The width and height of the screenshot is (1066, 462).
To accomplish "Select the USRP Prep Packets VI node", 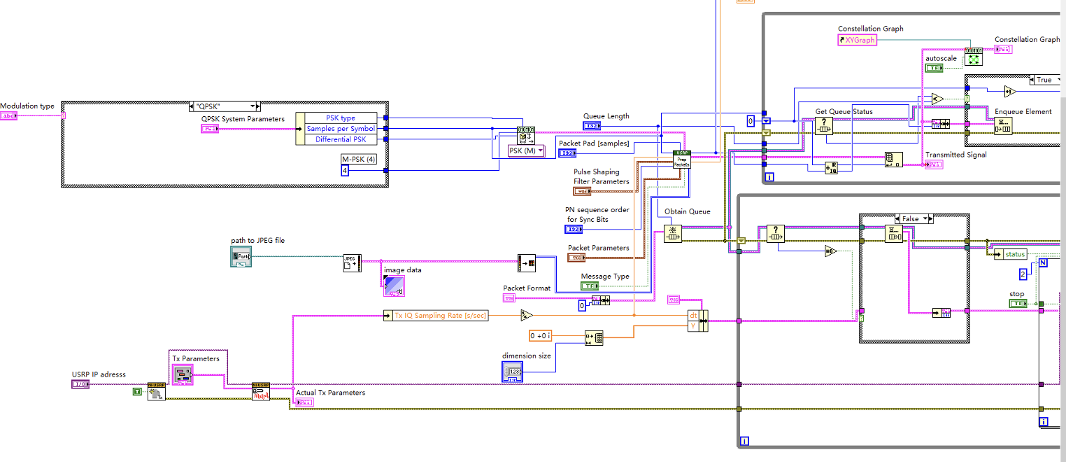I will [682, 158].
